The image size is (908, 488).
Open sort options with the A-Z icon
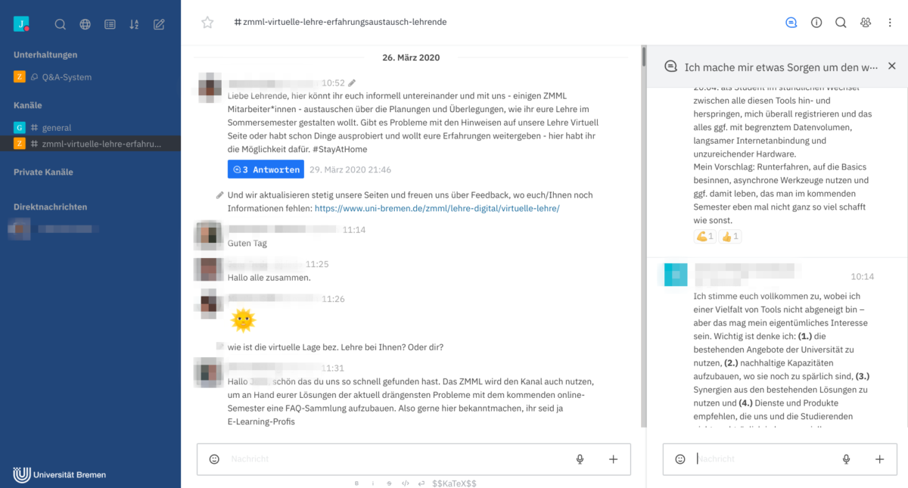tap(134, 23)
